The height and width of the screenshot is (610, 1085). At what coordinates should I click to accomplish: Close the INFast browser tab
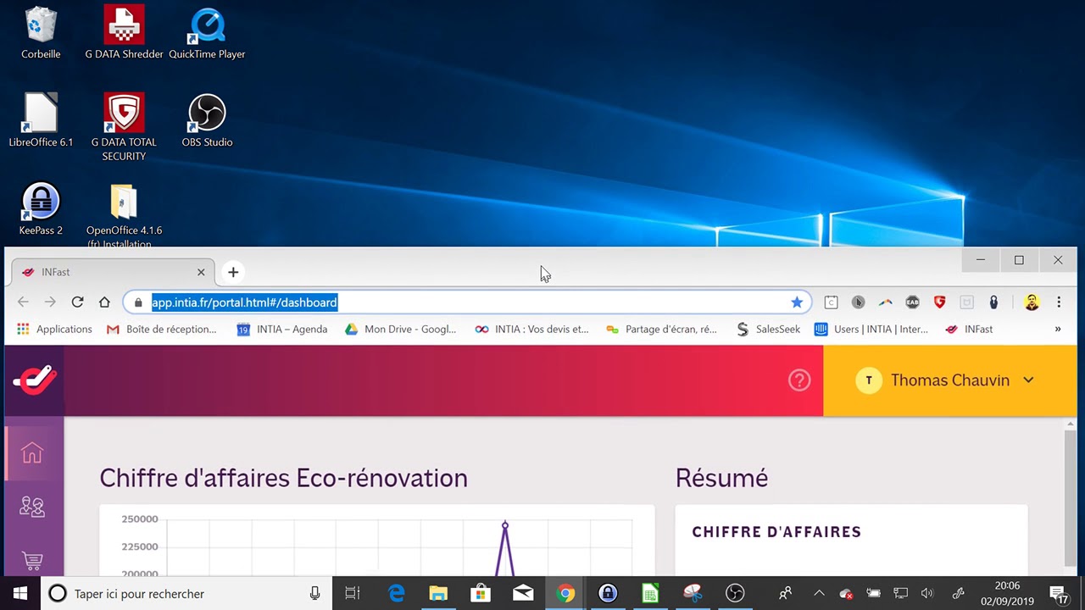coord(201,272)
